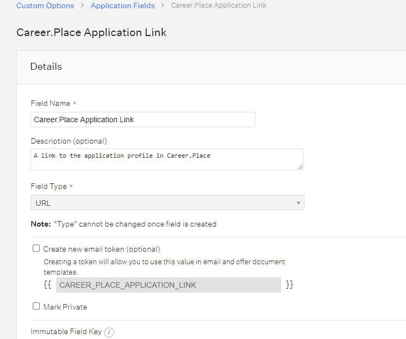Click the Immutable Field Key info icon
This screenshot has height=339, width=406.
tap(109, 332)
